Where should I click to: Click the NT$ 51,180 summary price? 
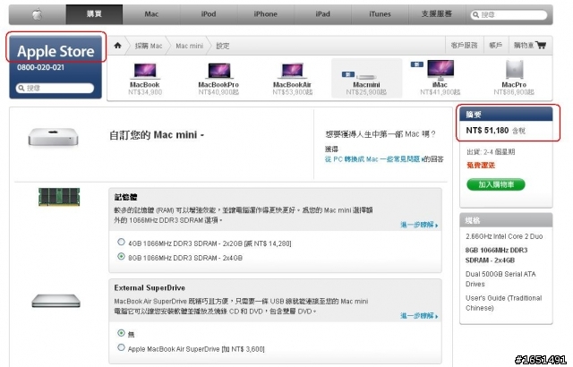[487, 131]
